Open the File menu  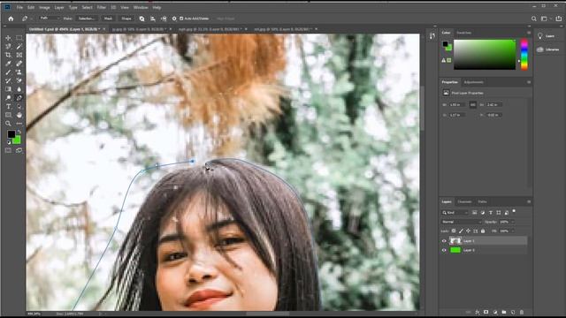coord(19,7)
